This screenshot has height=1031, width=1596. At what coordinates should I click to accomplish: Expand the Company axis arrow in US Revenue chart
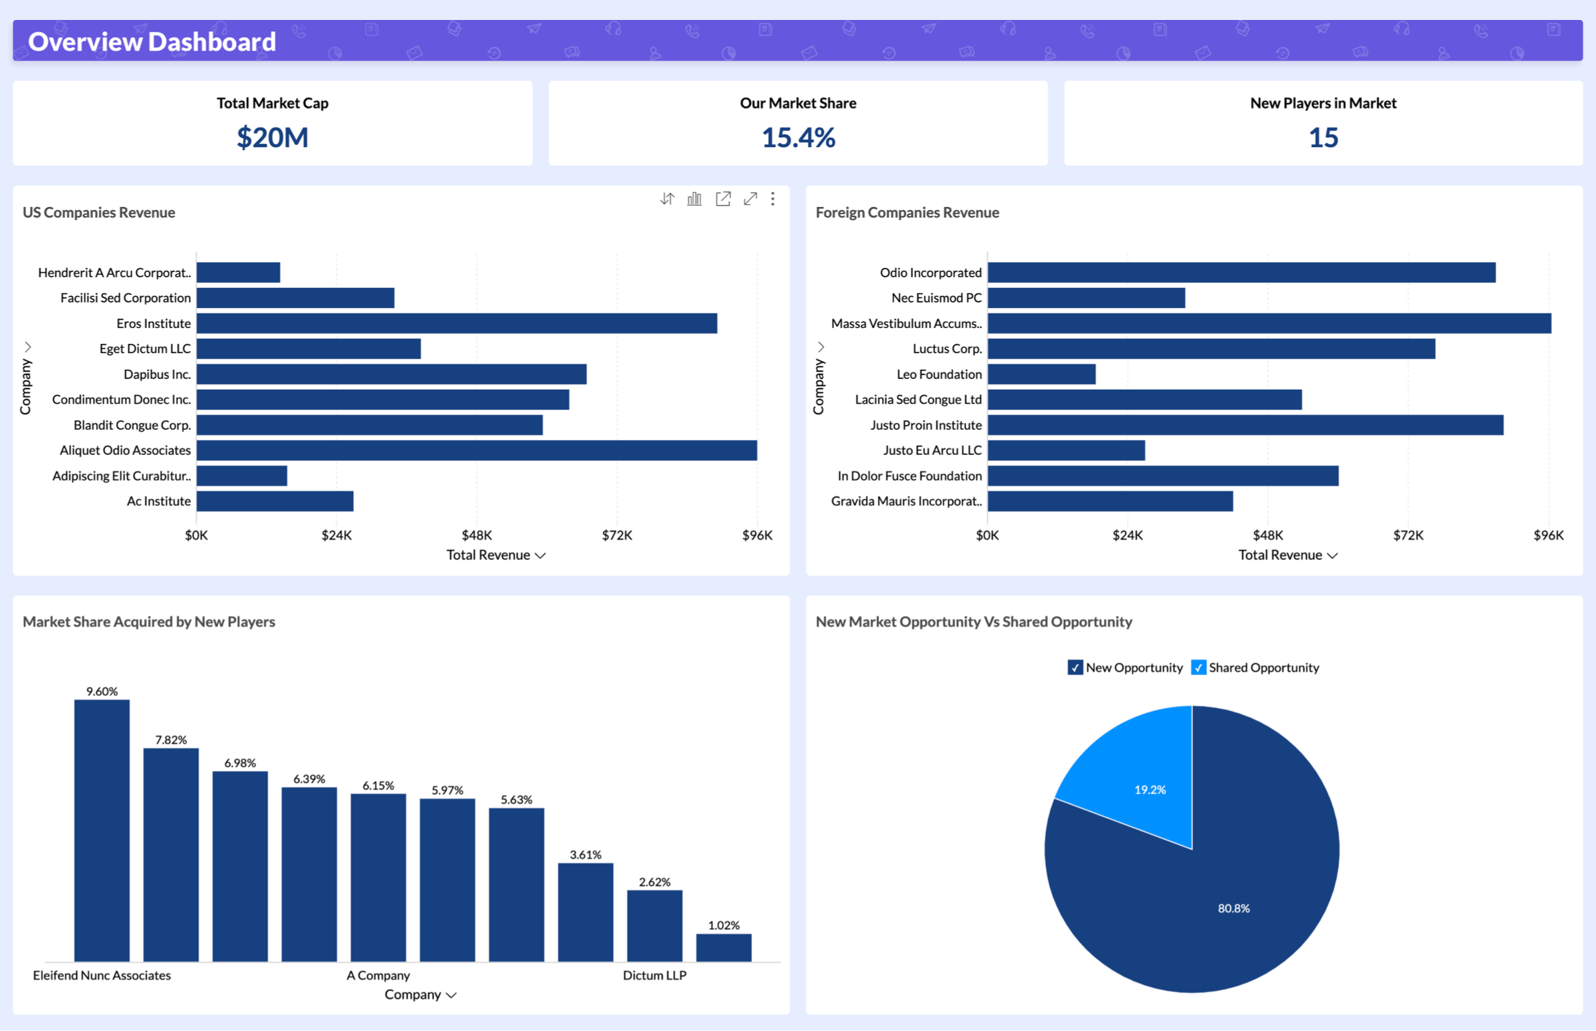point(27,347)
